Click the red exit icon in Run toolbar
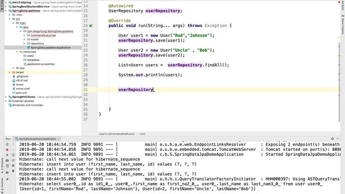This screenshot has height=194, width=345. point(7,166)
